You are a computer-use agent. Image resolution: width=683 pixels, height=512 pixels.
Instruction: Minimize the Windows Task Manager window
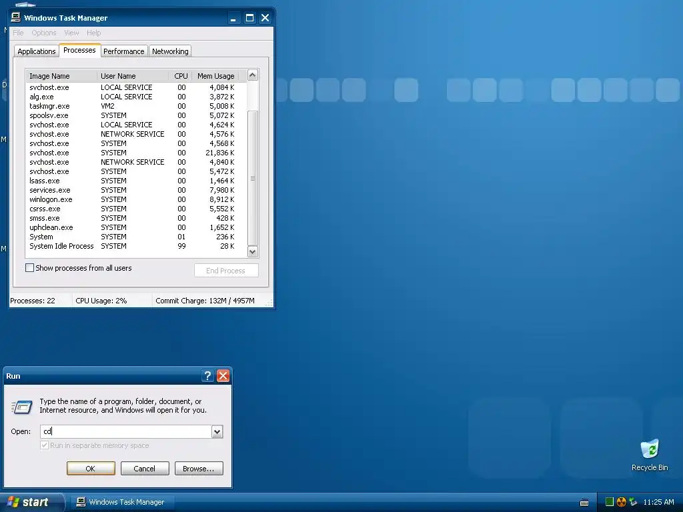click(233, 18)
